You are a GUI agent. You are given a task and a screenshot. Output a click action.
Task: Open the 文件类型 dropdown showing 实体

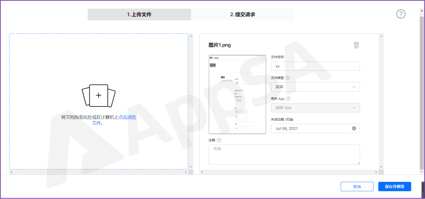(x=315, y=87)
